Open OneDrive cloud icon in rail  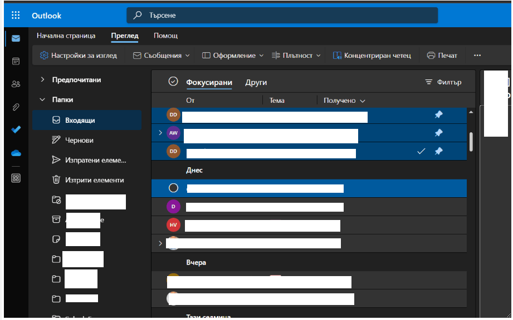(16, 153)
